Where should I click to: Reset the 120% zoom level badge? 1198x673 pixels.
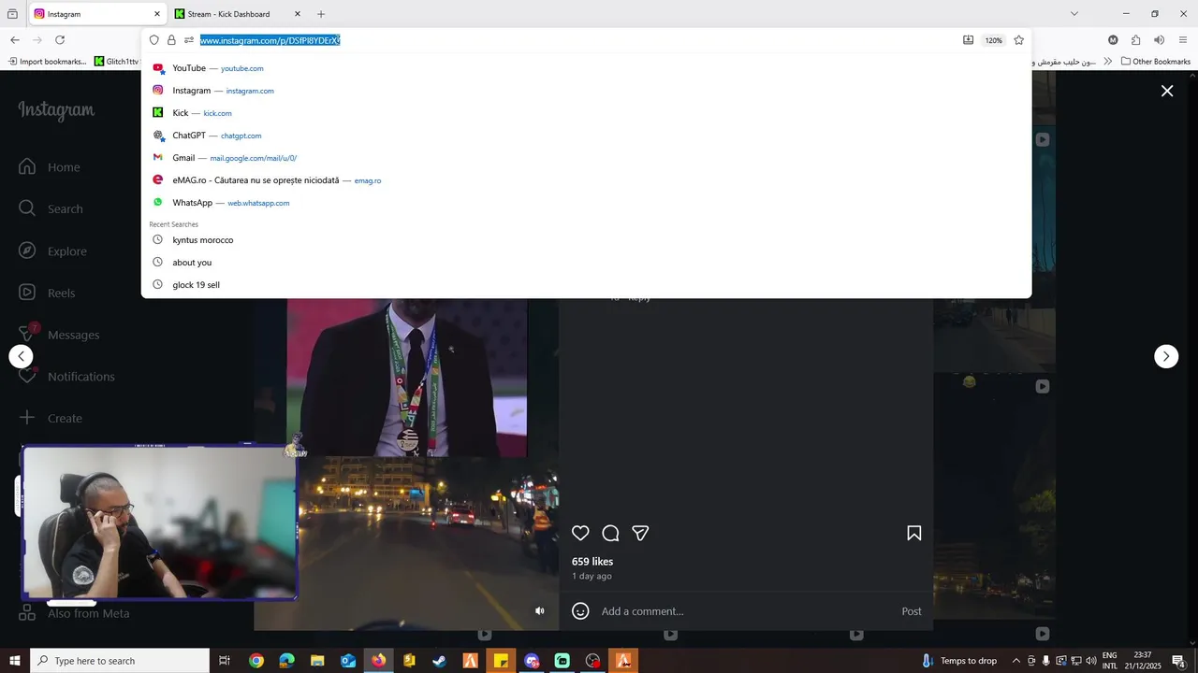point(993,40)
